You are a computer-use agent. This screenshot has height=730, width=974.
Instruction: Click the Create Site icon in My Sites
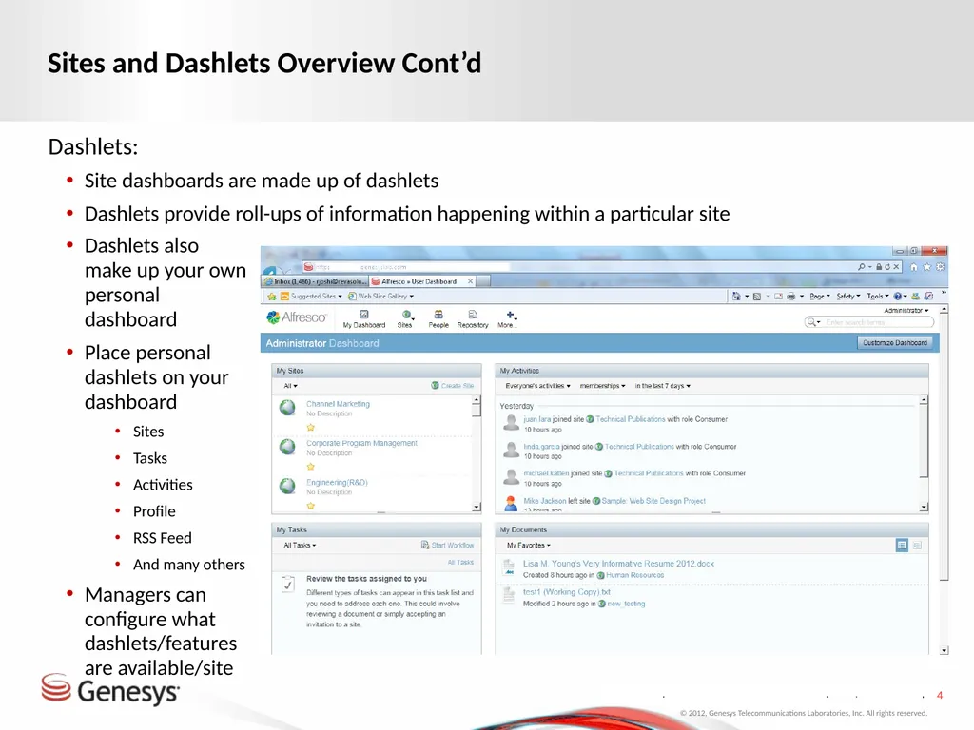435,386
